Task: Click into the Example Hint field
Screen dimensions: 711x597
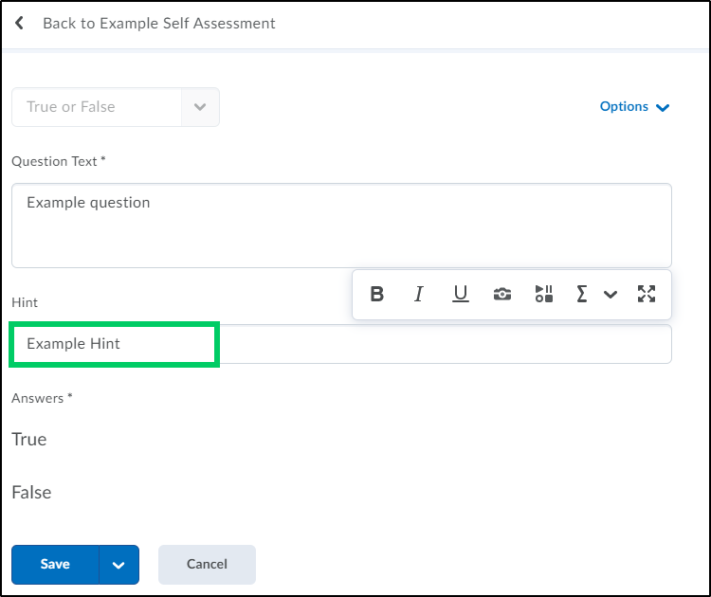Action: point(341,344)
